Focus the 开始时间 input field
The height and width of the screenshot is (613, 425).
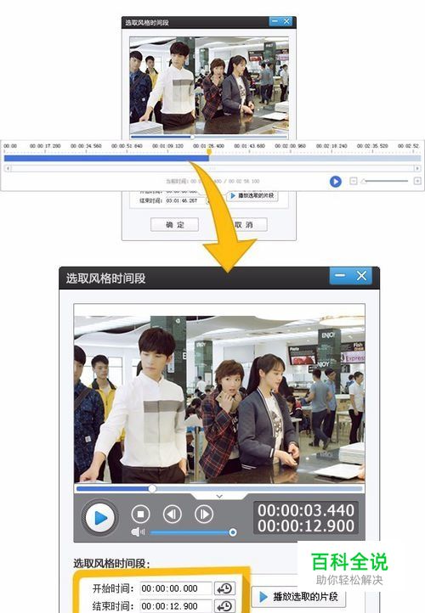pyautogui.click(x=176, y=588)
